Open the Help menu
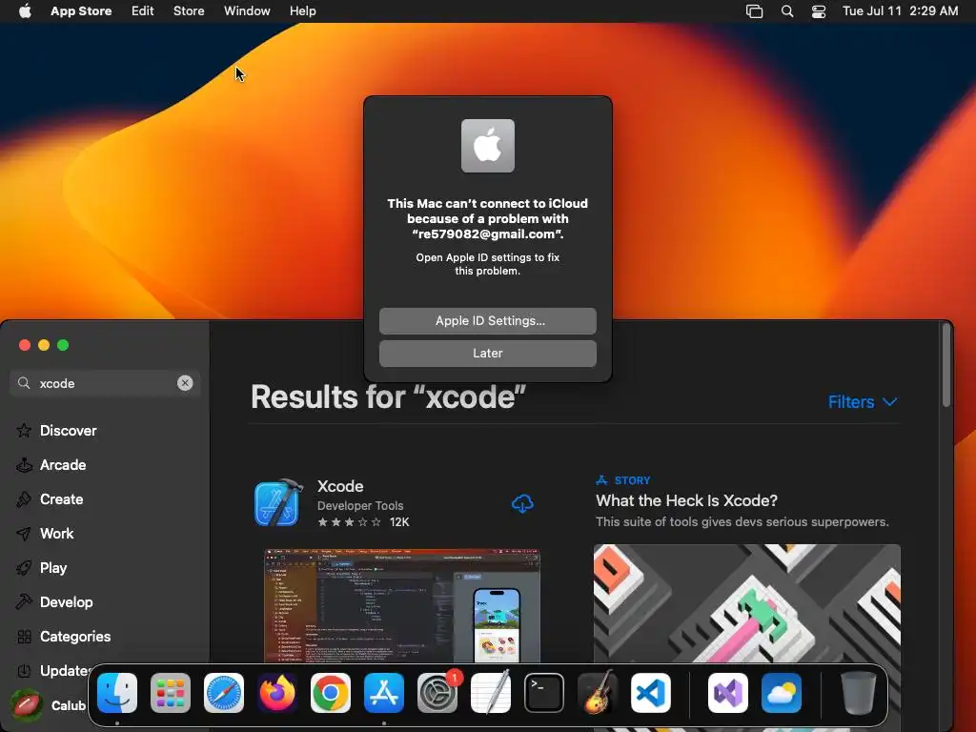Image resolution: width=976 pixels, height=732 pixels. pos(302,11)
